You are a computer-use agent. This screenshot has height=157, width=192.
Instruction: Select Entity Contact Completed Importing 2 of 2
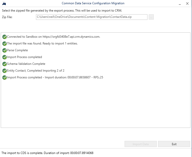coord(36,71)
